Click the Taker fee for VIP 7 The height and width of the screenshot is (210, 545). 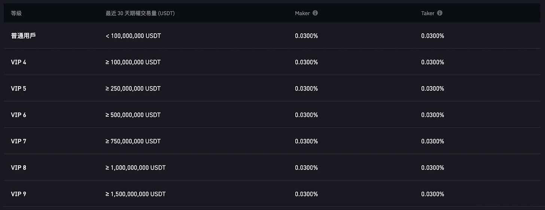point(433,141)
